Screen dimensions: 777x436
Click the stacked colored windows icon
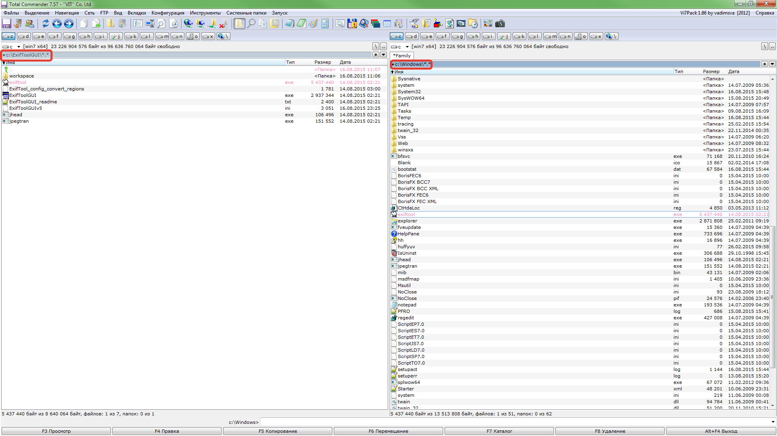coord(375,23)
